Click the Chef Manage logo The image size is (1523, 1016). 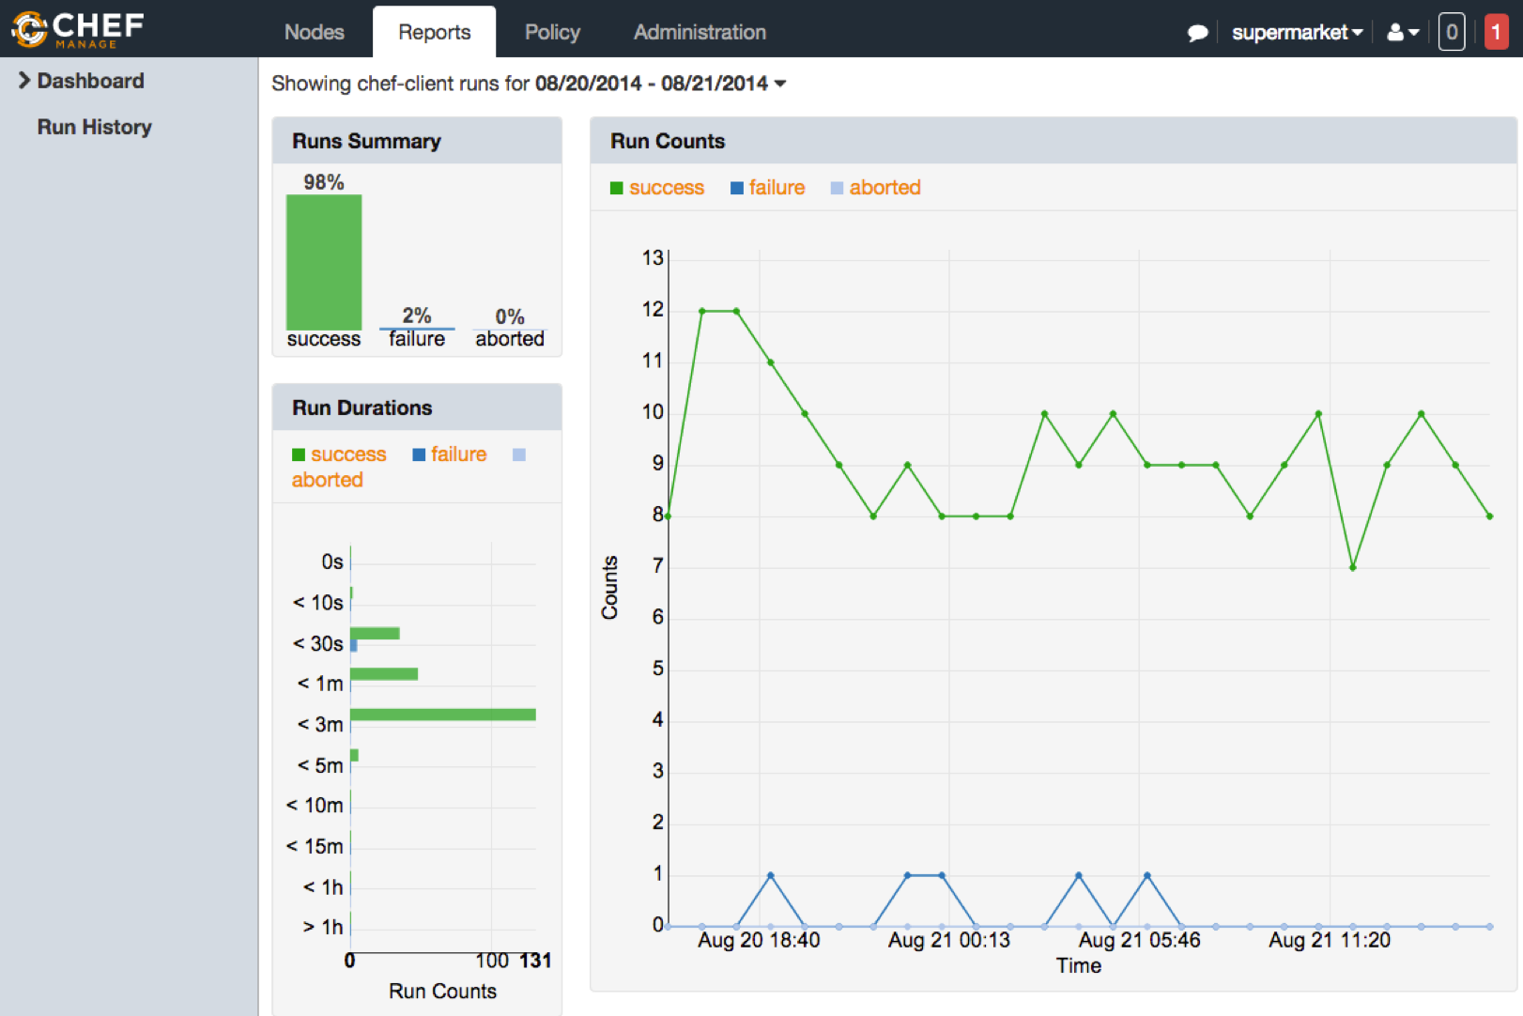tap(78, 29)
